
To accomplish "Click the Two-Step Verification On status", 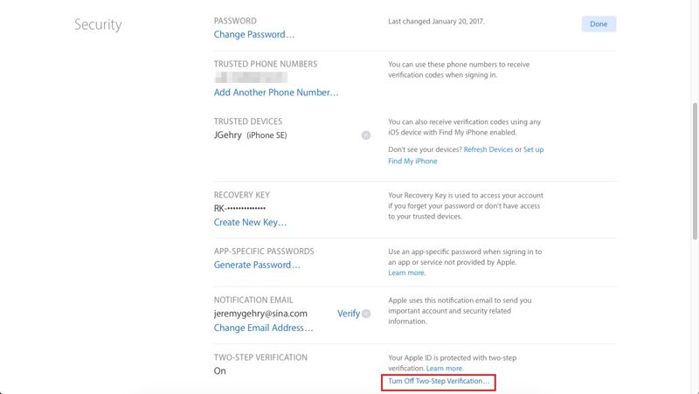I will [x=220, y=370].
